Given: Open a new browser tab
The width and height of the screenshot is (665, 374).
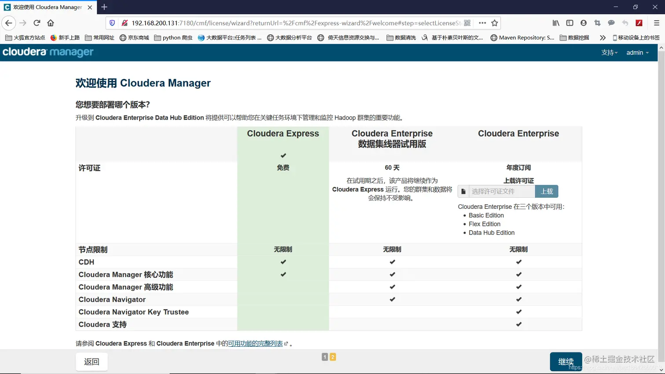Looking at the screenshot, I should tap(104, 7).
